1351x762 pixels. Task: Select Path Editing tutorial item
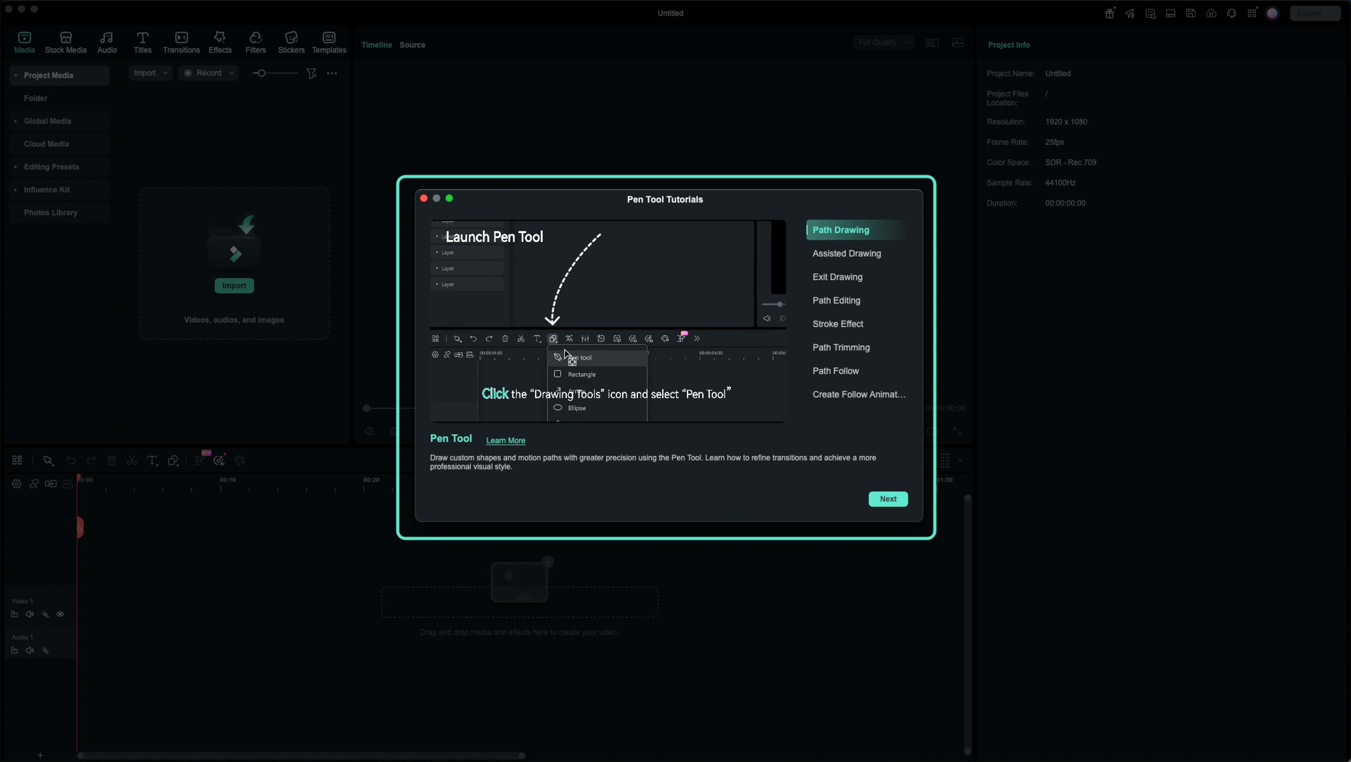(x=836, y=300)
